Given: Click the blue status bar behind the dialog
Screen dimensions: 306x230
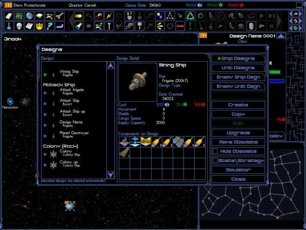Looking at the screenshot, I should coord(277,81).
